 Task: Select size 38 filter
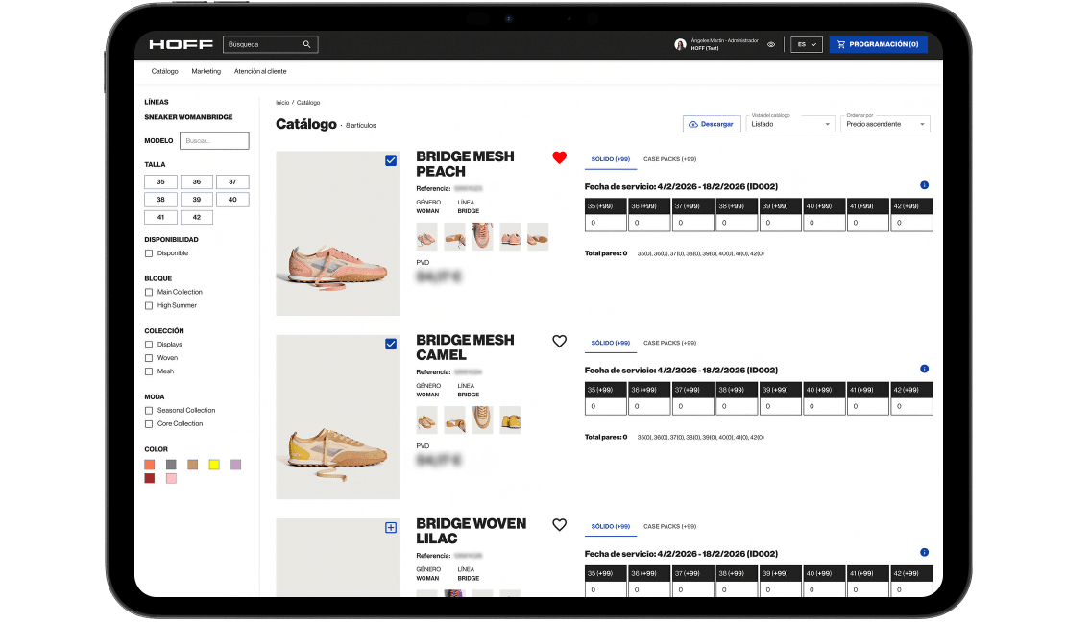[160, 200]
